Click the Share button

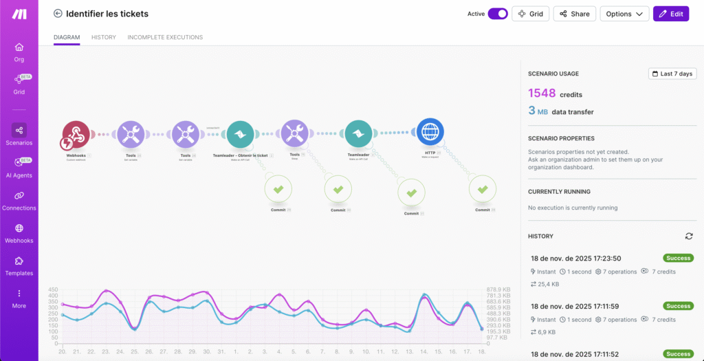click(x=574, y=14)
